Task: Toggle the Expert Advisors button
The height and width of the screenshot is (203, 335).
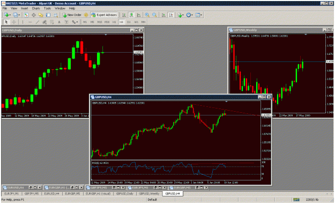Action: click(x=104, y=15)
